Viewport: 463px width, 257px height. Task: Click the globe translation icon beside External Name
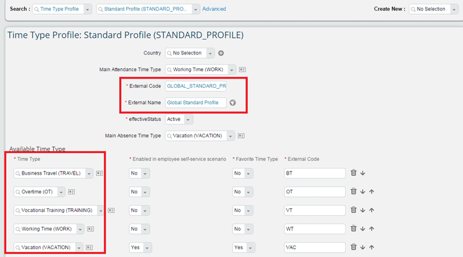tap(232, 103)
